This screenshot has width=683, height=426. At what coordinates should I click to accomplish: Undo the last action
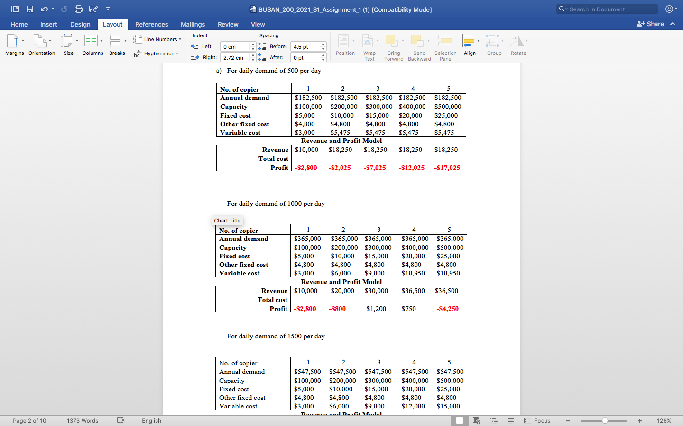click(x=44, y=9)
